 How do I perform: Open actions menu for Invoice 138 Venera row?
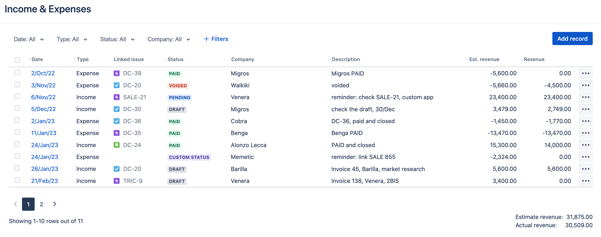click(x=585, y=181)
